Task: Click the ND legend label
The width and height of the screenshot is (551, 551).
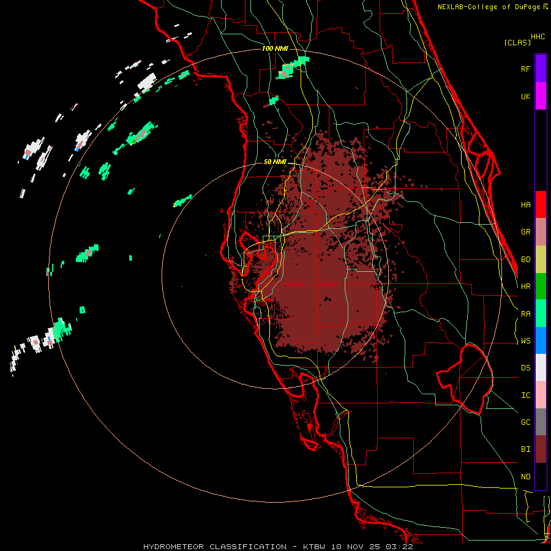Action: (x=525, y=477)
